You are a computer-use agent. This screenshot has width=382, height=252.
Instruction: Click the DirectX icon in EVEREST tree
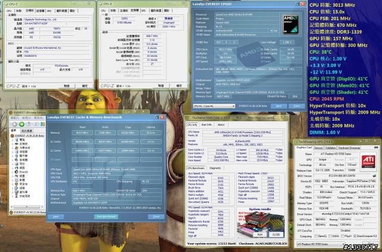pos(17,172)
